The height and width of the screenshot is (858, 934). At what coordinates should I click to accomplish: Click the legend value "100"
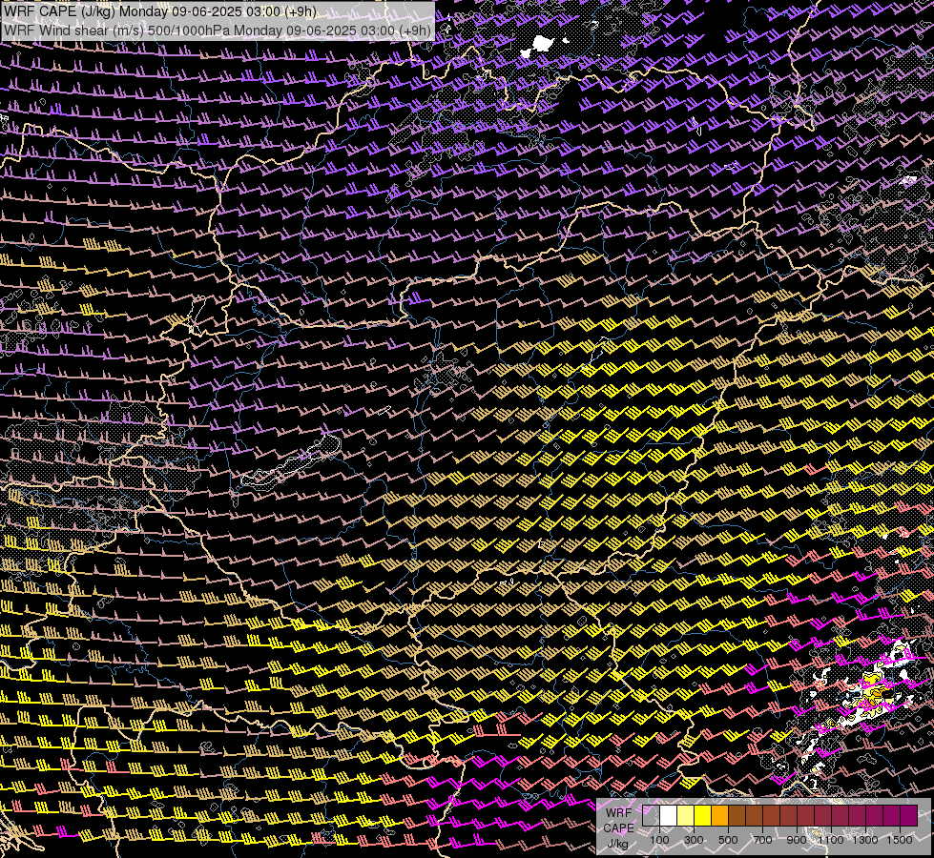[x=659, y=840]
